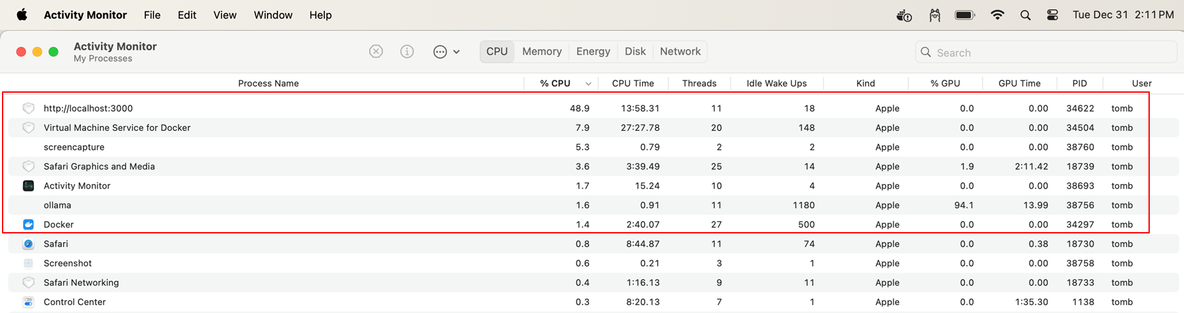Show the Disk tab
The width and height of the screenshot is (1184, 313).
tap(635, 51)
